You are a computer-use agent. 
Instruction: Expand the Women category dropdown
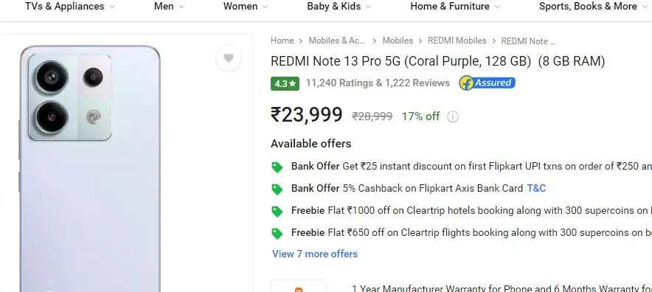(x=246, y=6)
